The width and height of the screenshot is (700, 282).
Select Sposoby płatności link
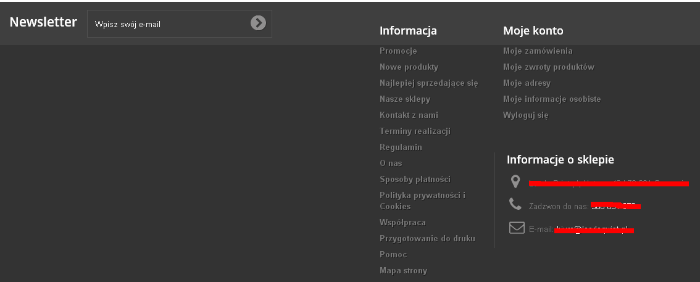click(415, 180)
